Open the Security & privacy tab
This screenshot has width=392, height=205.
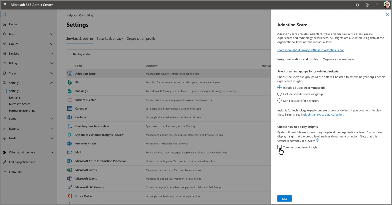pos(110,39)
